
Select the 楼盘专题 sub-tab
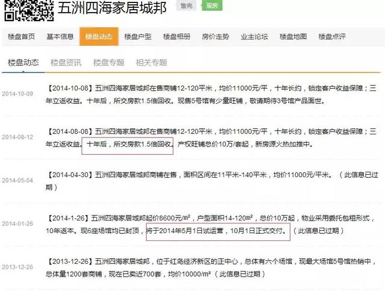coord(108,63)
